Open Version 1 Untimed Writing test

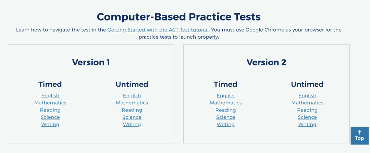click(x=132, y=125)
